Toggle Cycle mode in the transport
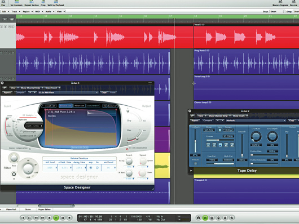Screen dimensions: 299x224 tap(205, 218)
